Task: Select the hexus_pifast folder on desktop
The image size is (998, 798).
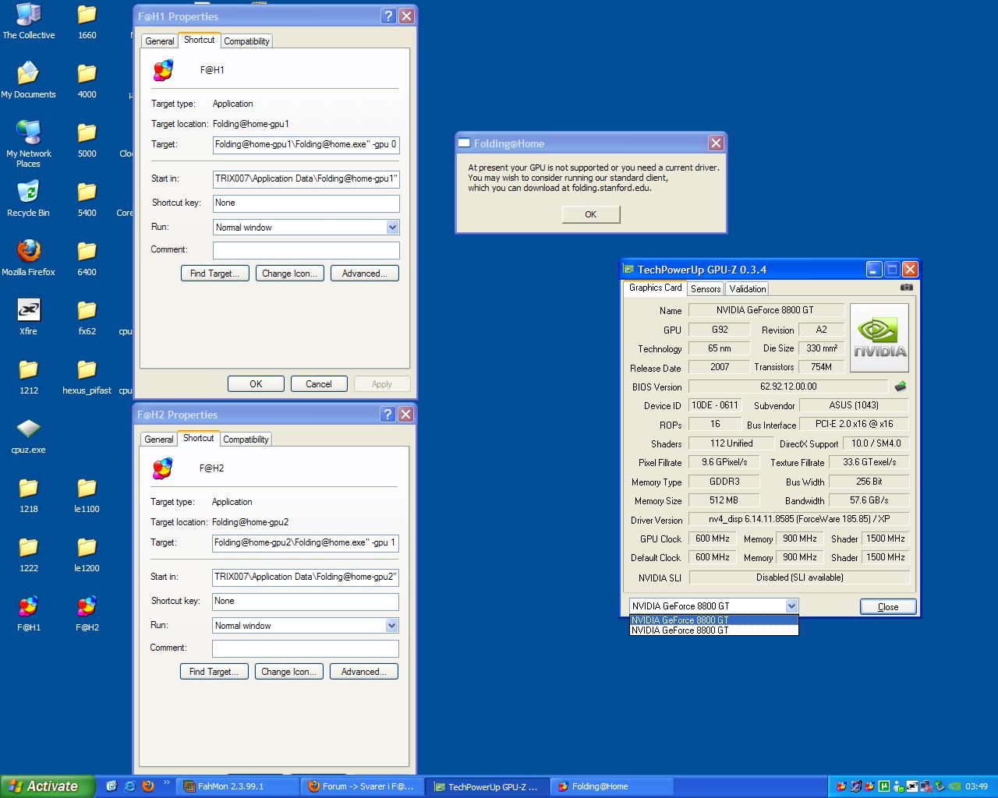Action: 87,376
